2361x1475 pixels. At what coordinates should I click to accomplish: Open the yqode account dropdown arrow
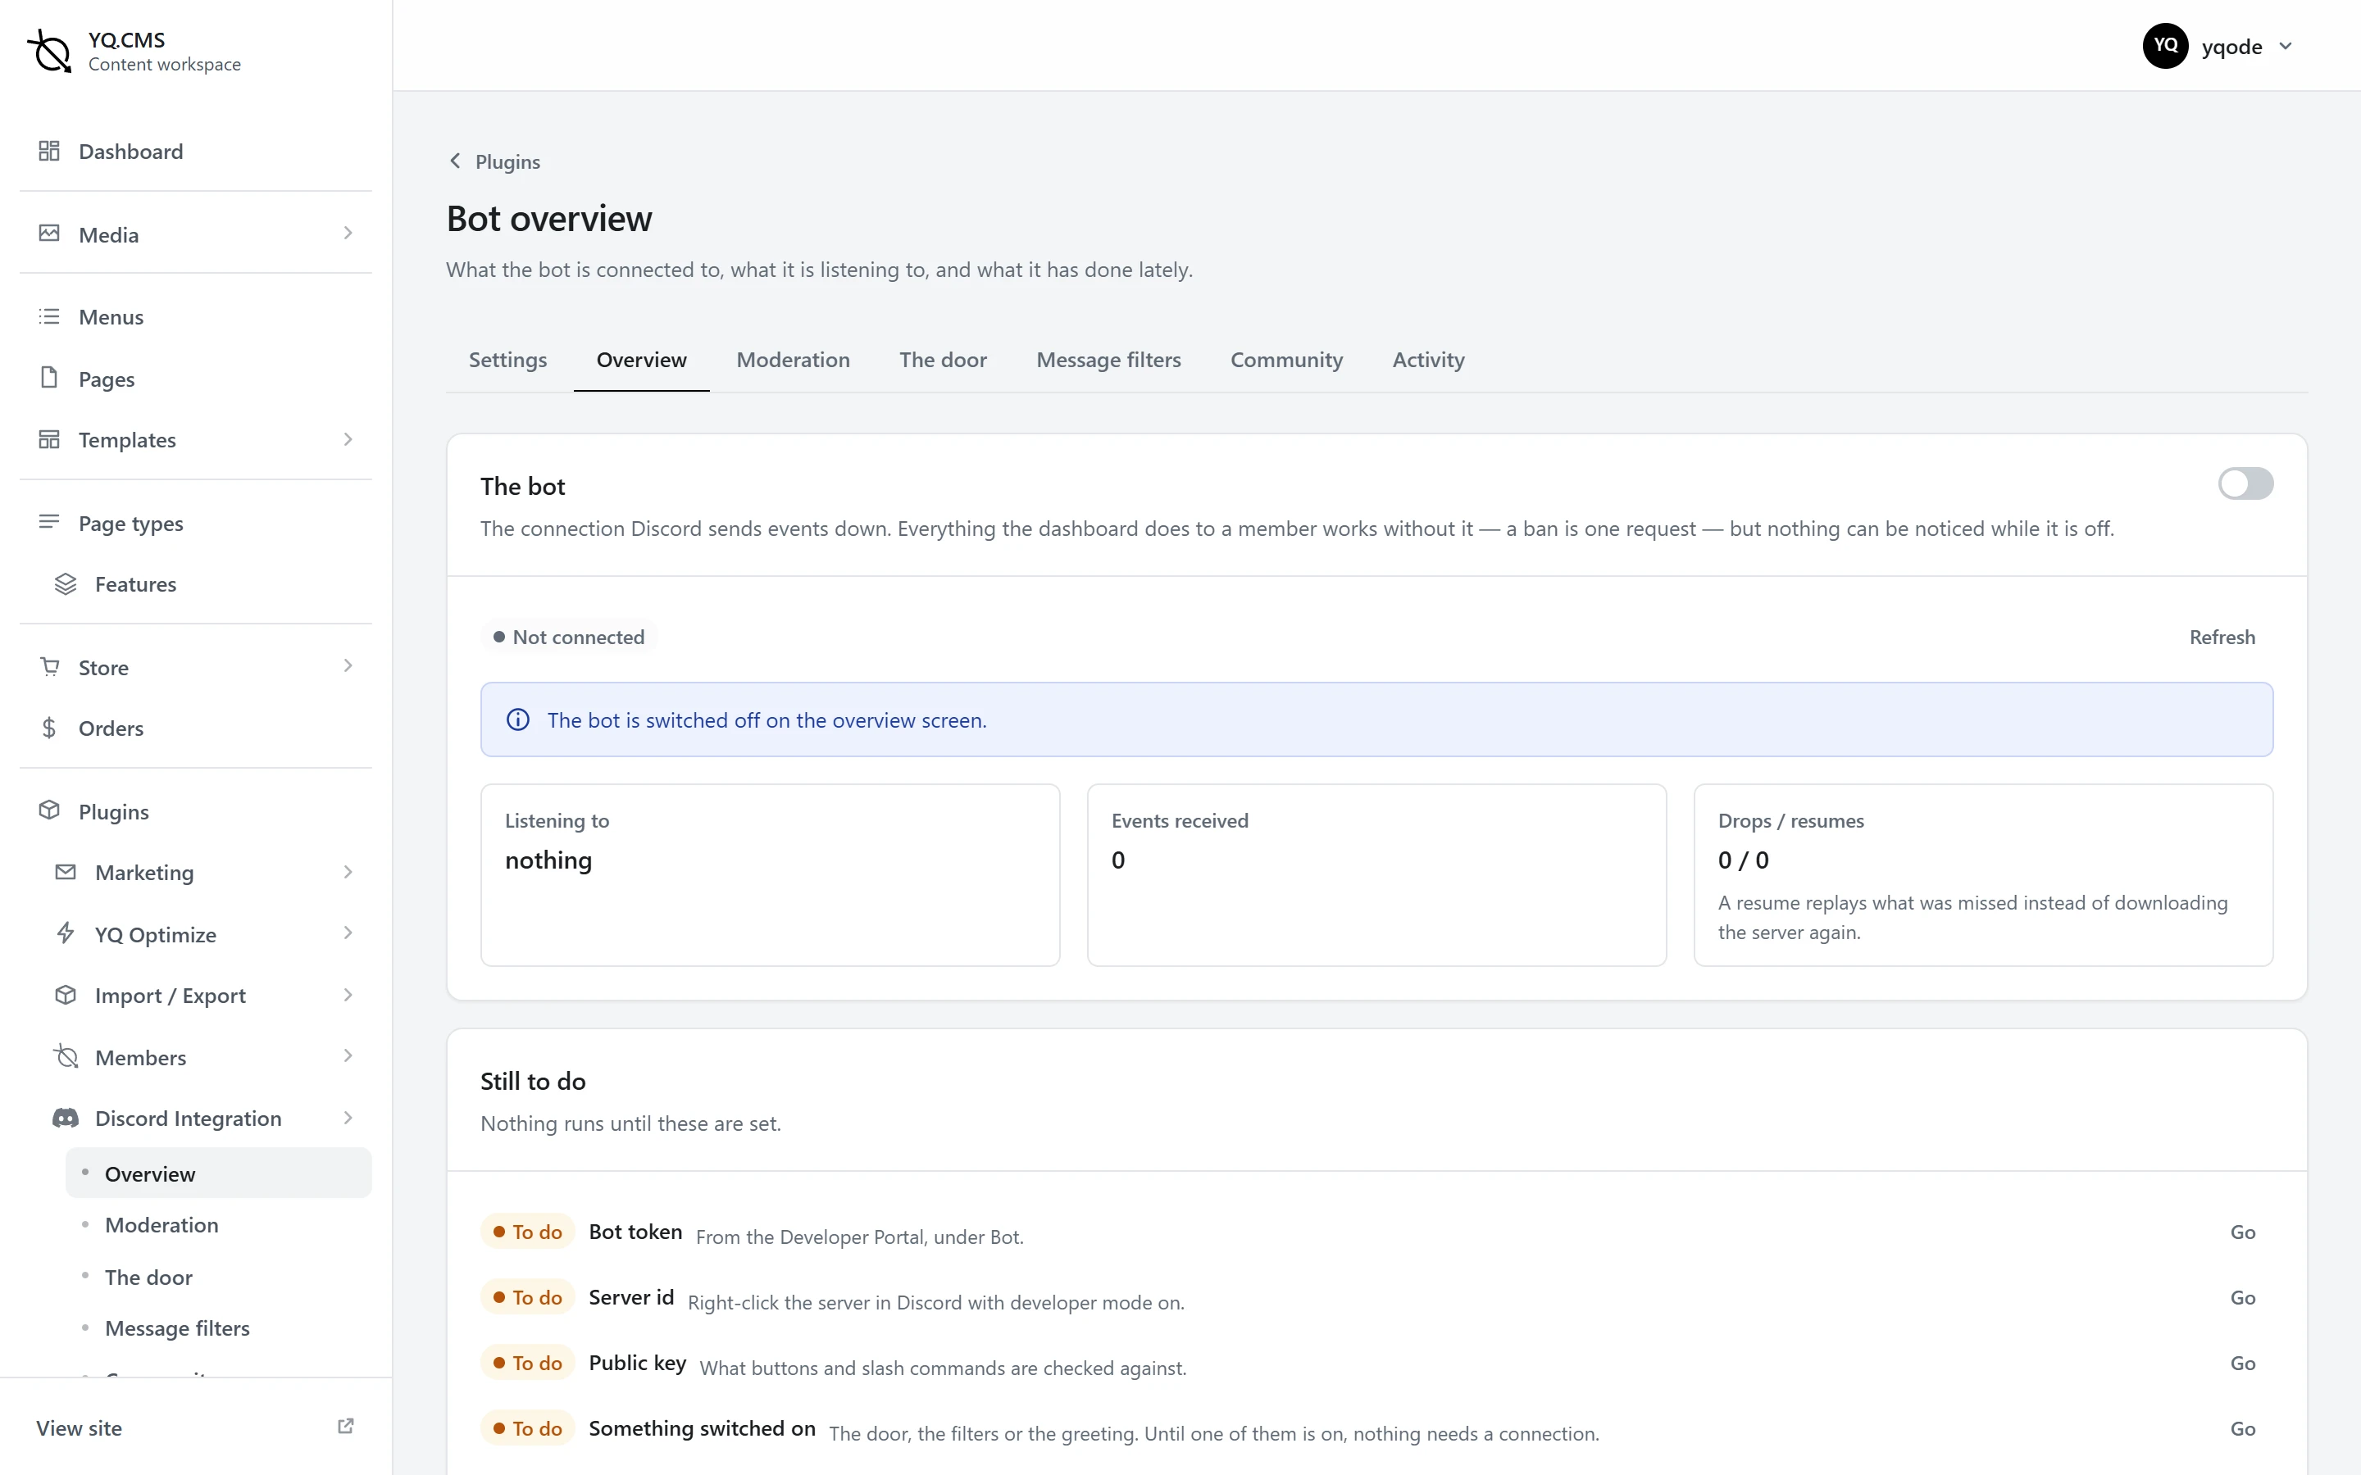tap(2285, 46)
